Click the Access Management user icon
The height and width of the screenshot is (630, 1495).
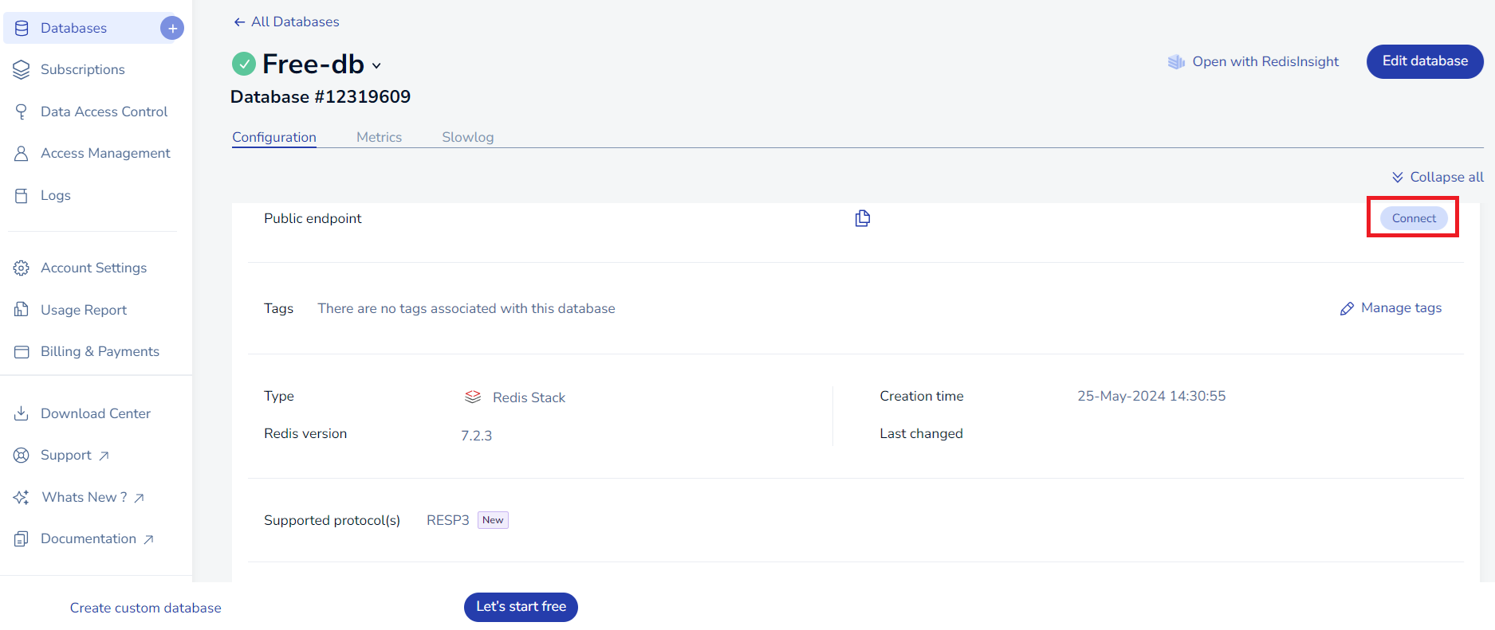pos(22,153)
